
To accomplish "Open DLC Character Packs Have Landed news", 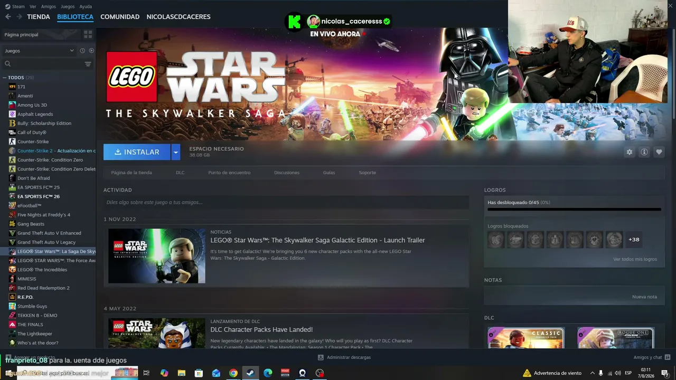I will (261, 329).
